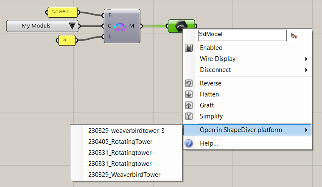Toggle Reverse on the parameter
322x187 pixels.
coord(210,83)
